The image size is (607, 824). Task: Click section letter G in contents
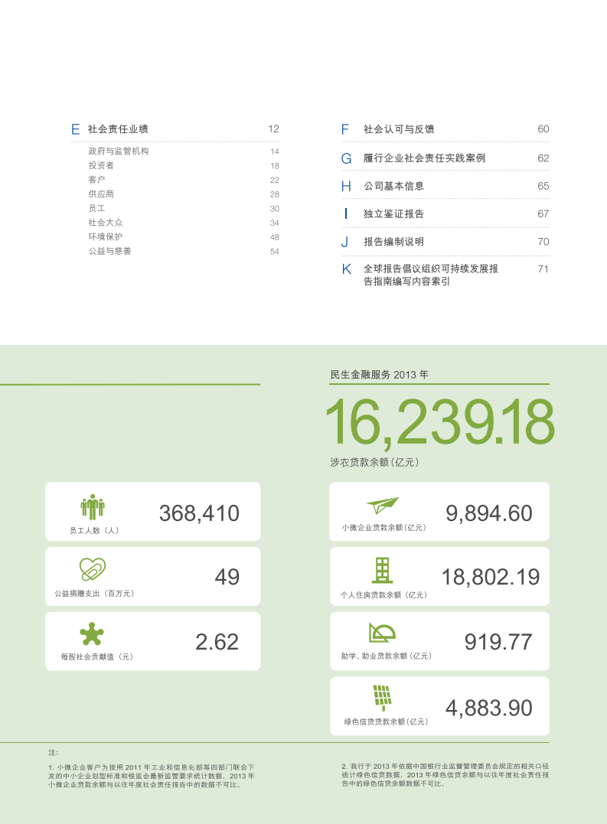pos(346,158)
